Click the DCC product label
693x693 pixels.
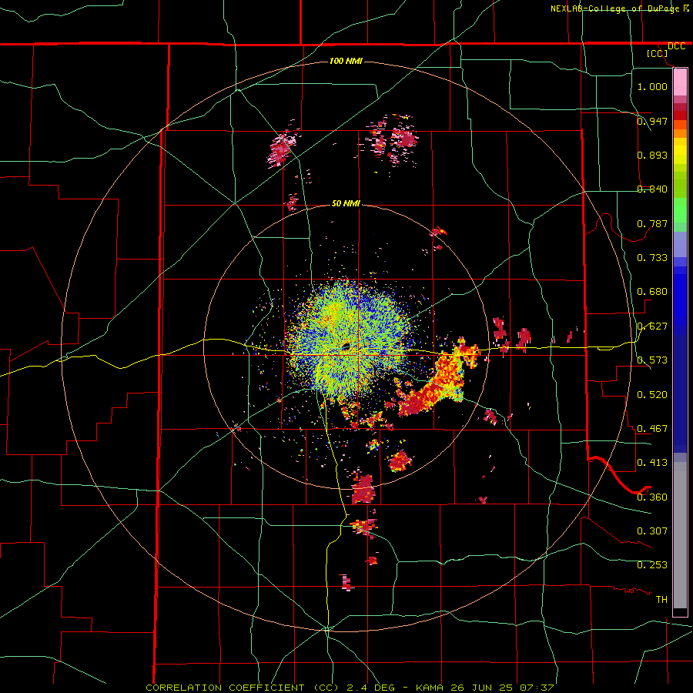(676, 46)
